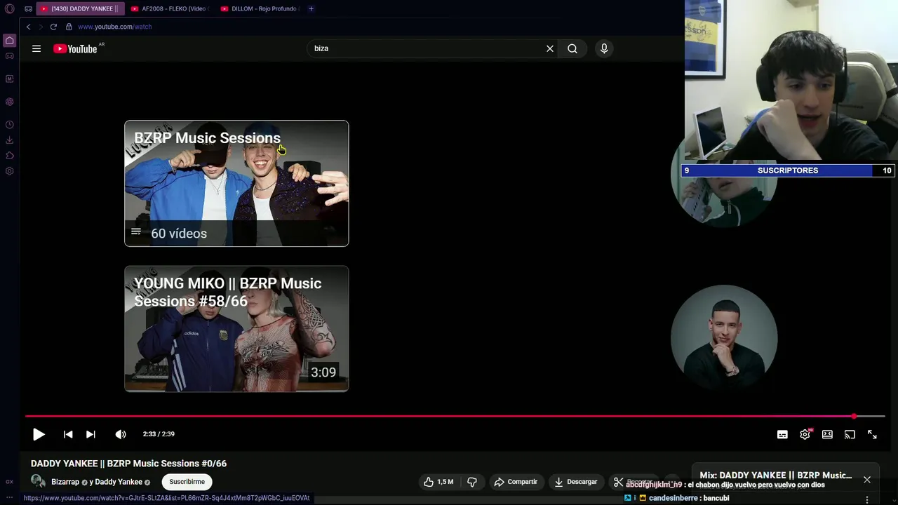Cast video to a TV
The image size is (898, 505).
[x=850, y=434]
